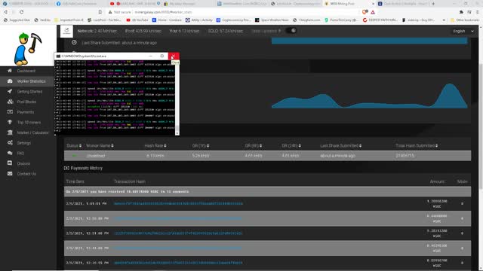Open the browser extensions puzzle icon
483x271 pixels.
tap(461, 12)
